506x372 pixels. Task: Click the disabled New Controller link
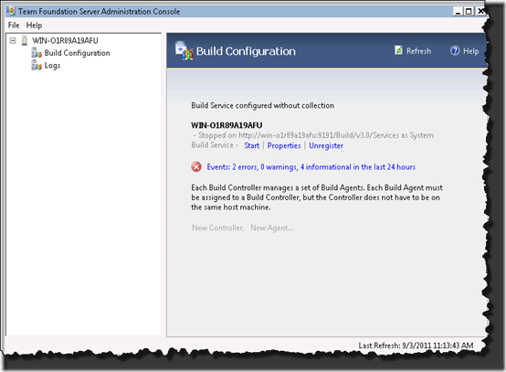[217, 228]
